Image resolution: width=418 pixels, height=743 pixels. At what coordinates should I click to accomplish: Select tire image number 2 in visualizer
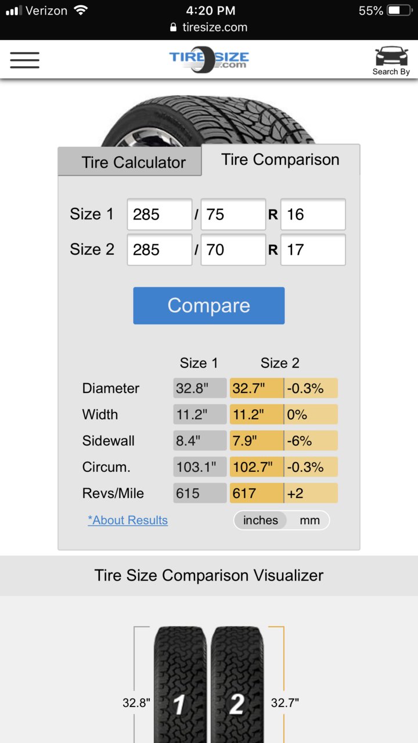point(237,685)
